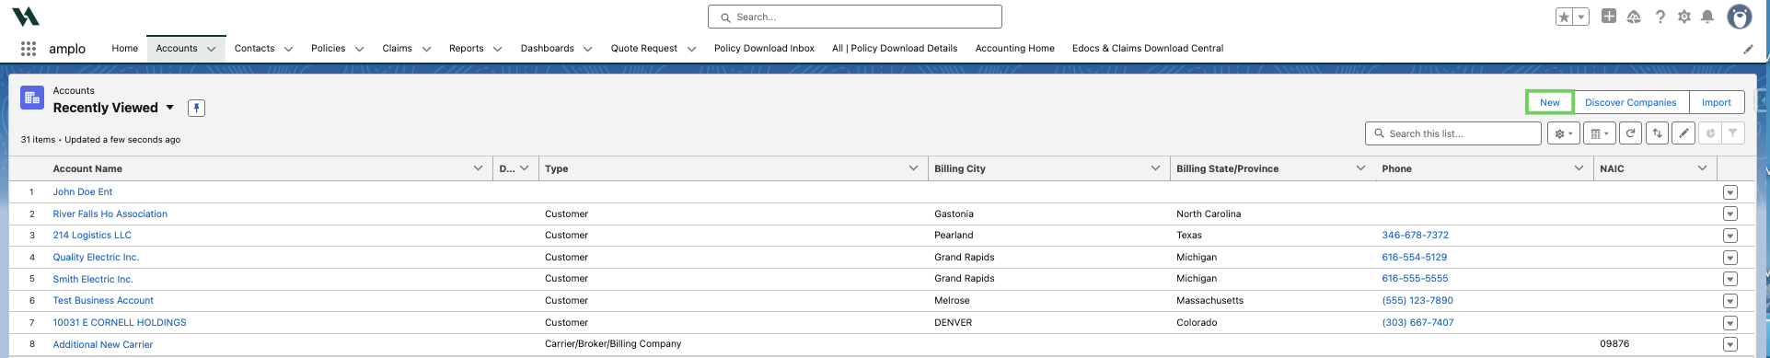This screenshot has width=1770, height=358.
Task: Open the Additional New Carrier account
Action: pos(103,345)
